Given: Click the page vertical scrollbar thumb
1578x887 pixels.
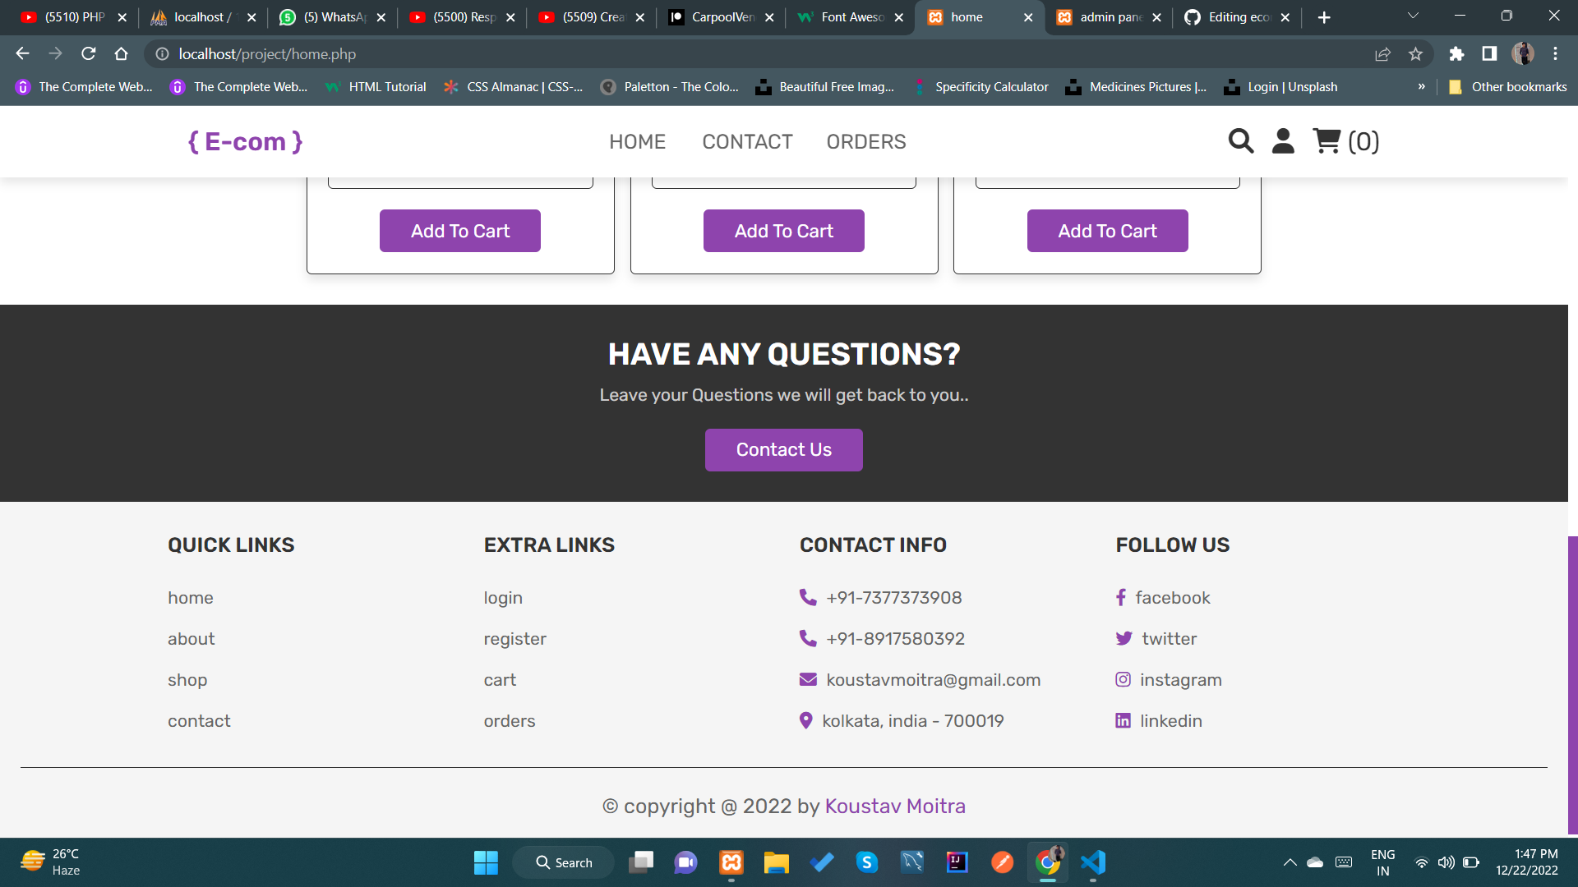Looking at the screenshot, I should tap(1572, 685).
